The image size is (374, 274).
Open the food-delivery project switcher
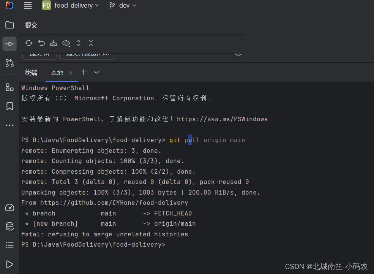[71, 5]
